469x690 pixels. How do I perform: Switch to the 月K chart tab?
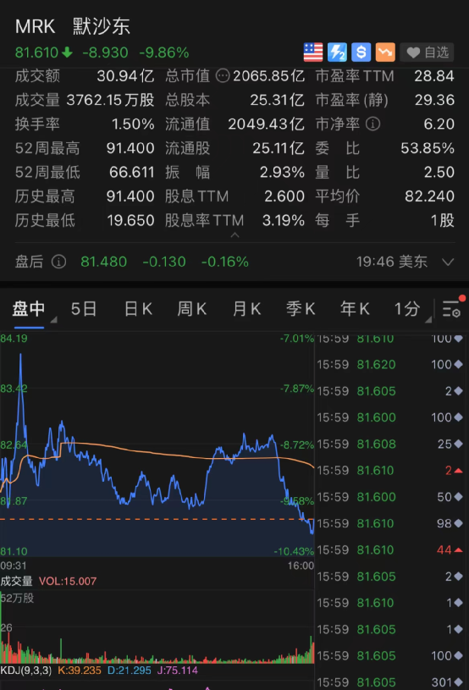click(246, 309)
